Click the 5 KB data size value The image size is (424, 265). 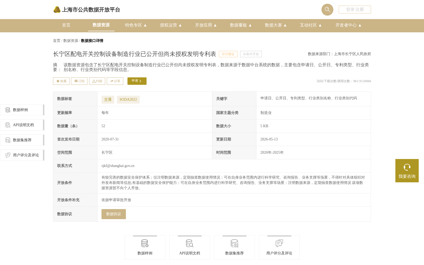pos(264,126)
